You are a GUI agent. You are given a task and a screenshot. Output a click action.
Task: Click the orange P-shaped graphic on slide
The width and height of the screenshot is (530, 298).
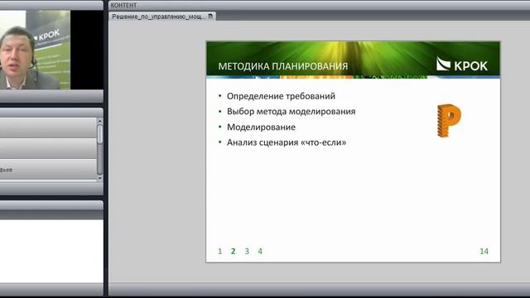[449, 121]
